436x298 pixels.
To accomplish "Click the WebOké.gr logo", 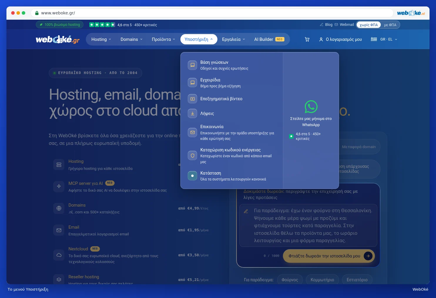I will click(58, 39).
